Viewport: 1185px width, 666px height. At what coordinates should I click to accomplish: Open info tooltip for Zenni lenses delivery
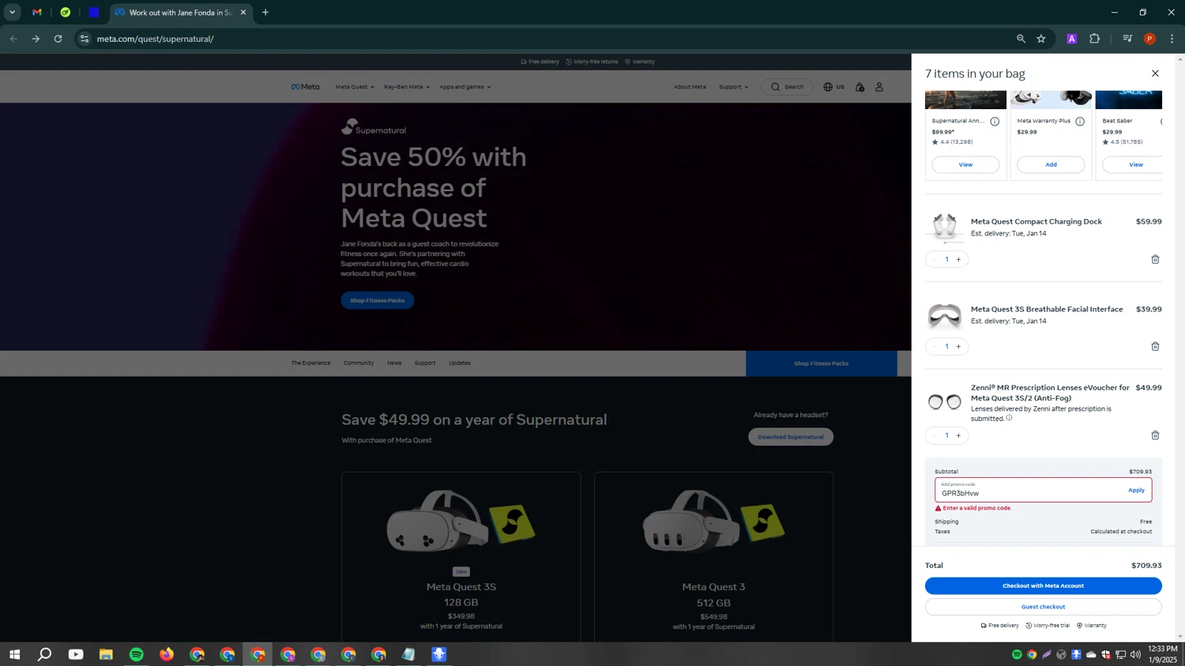(x=1009, y=418)
